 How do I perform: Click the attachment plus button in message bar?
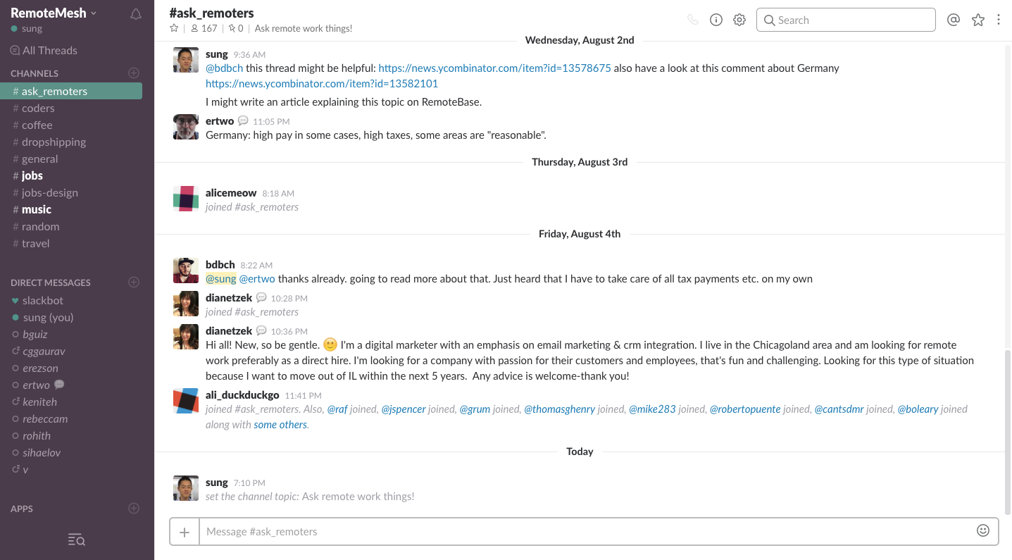(x=184, y=531)
